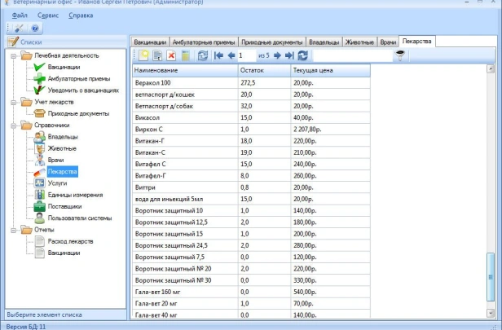Image resolution: width=502 pixels, height=330 pixels.
Task: Select Поставщики in the Справочники tree
Action: [64, 206]
